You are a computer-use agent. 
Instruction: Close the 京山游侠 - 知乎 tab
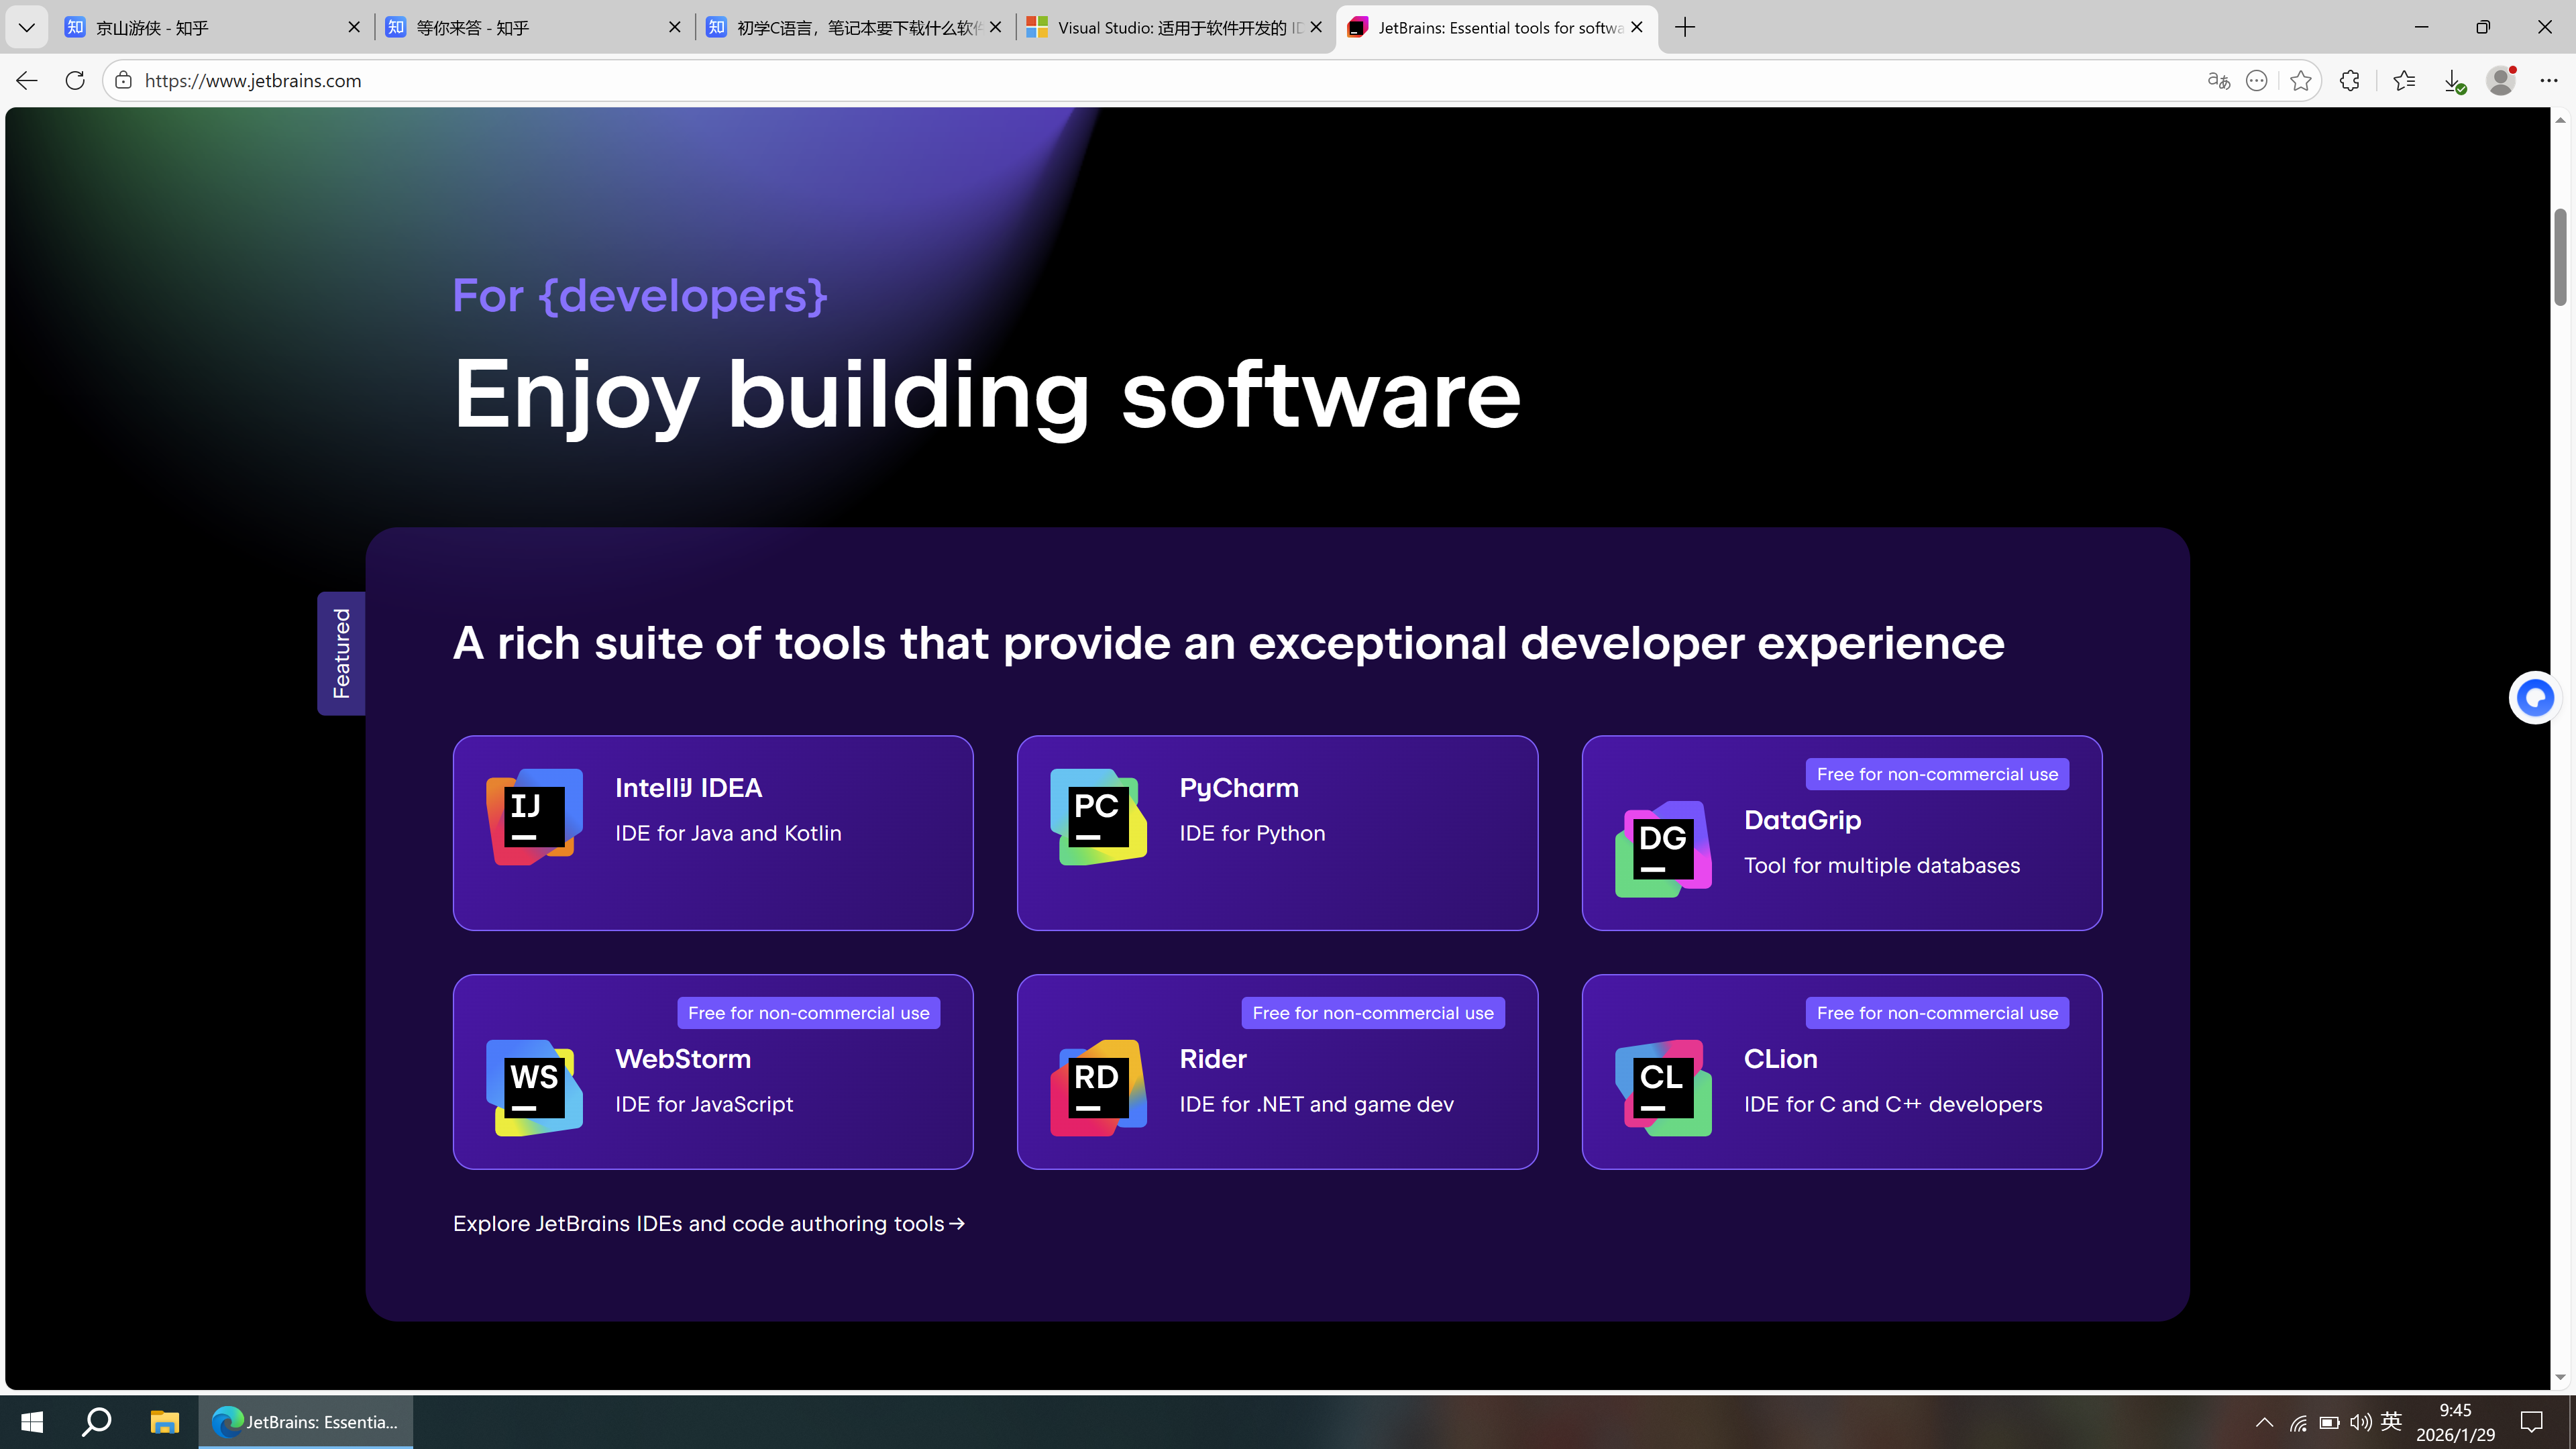(354, 27)
